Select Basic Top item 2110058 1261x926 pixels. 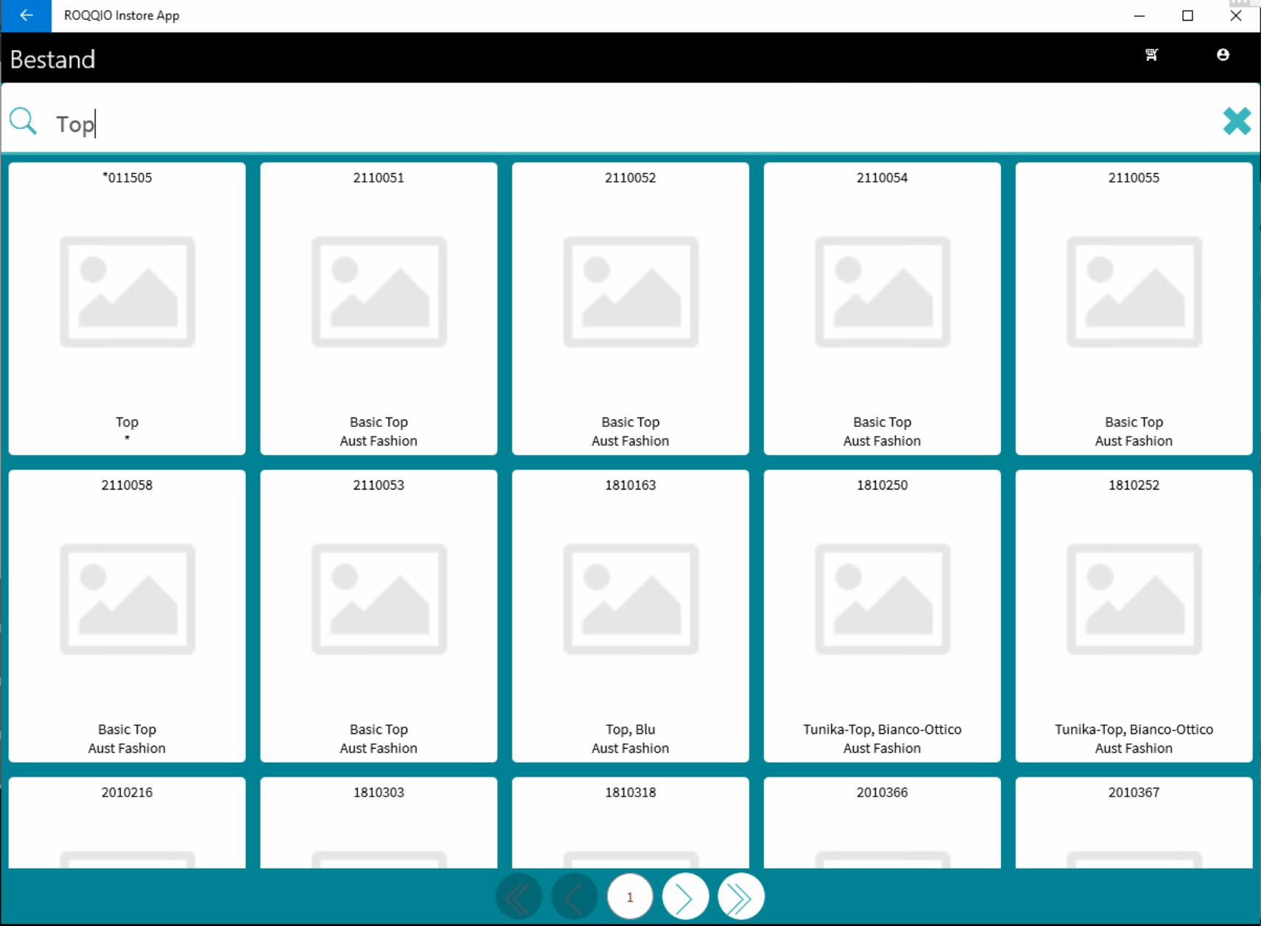[x=127, y=615]
